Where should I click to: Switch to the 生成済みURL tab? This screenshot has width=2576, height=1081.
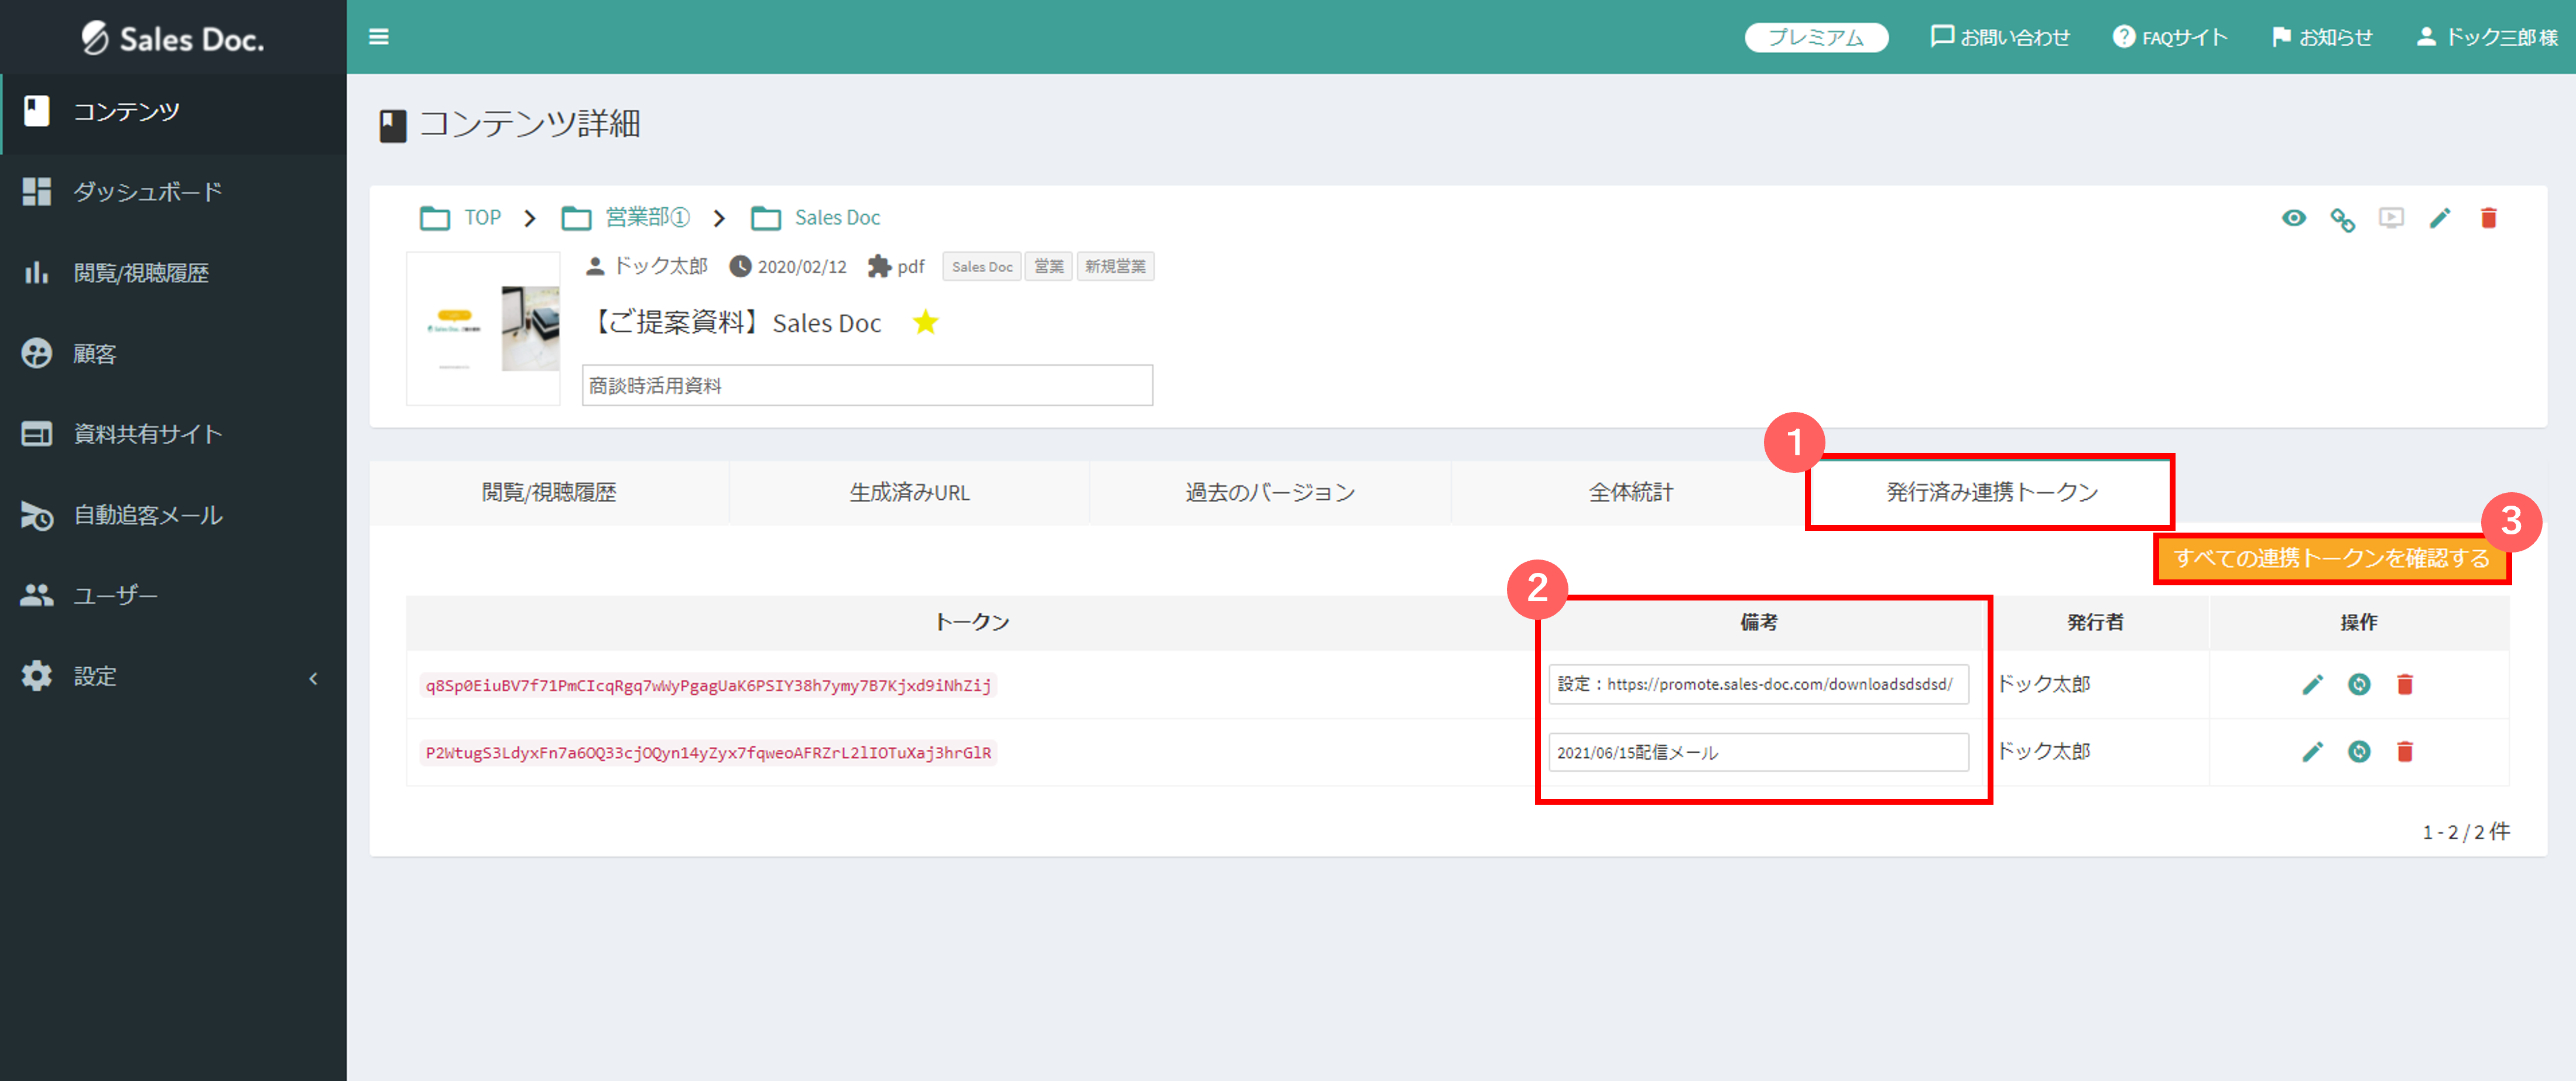[908, 492]
